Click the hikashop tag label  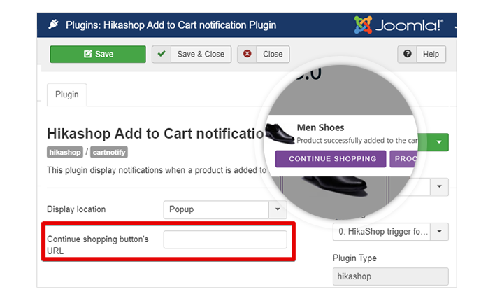(x=65, y=152)
